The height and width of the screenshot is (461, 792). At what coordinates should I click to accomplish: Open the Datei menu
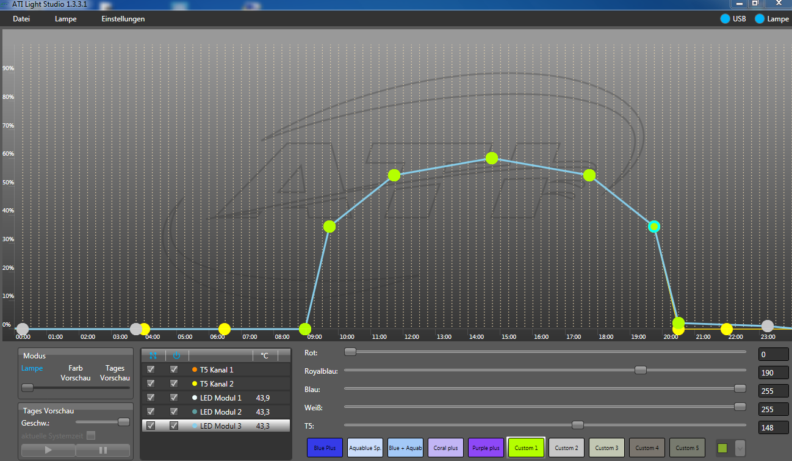coord(21,19)
